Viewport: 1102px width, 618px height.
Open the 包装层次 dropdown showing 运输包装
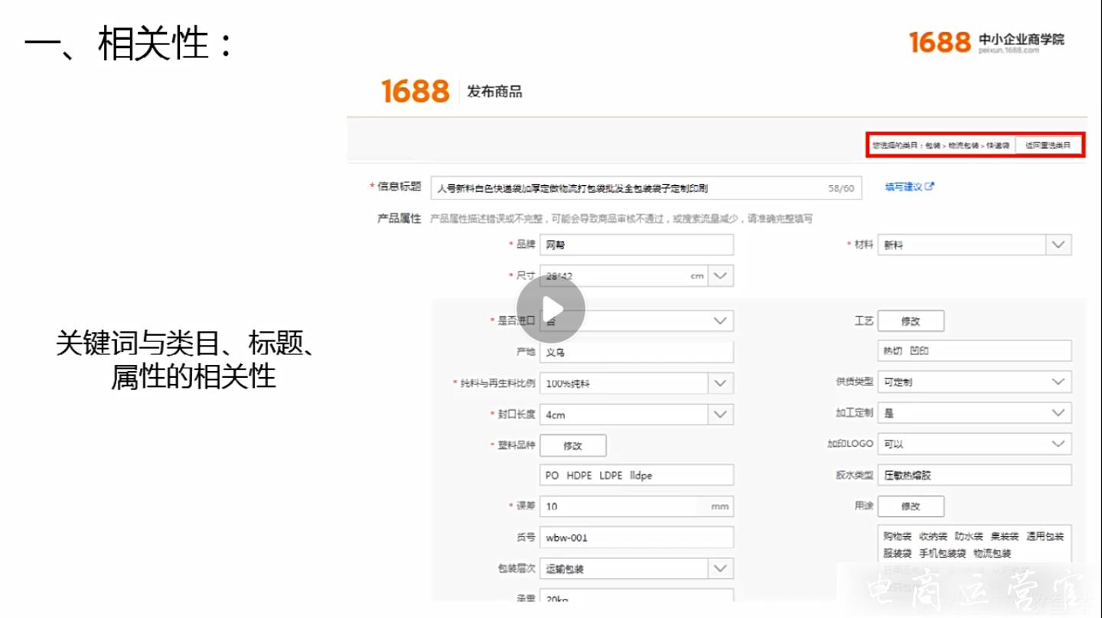(x=636, y=569)
